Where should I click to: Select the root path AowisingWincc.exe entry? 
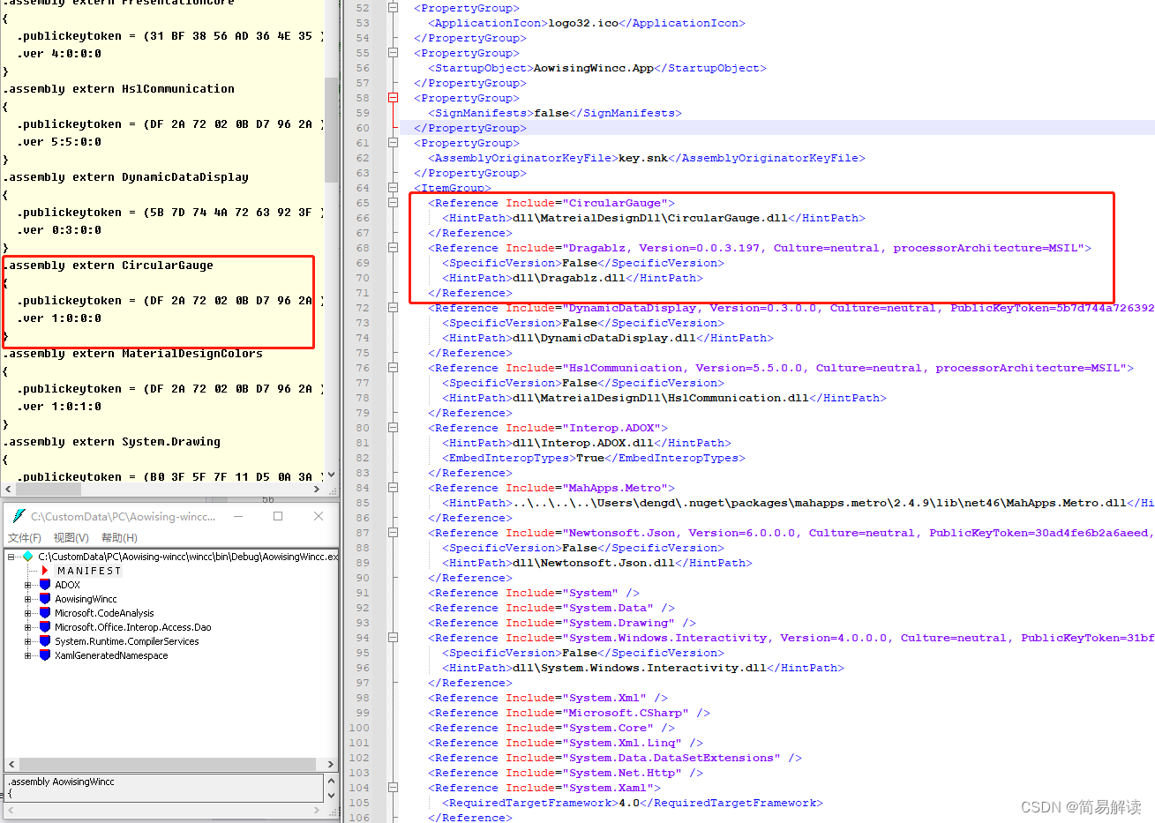pos(188,557)
